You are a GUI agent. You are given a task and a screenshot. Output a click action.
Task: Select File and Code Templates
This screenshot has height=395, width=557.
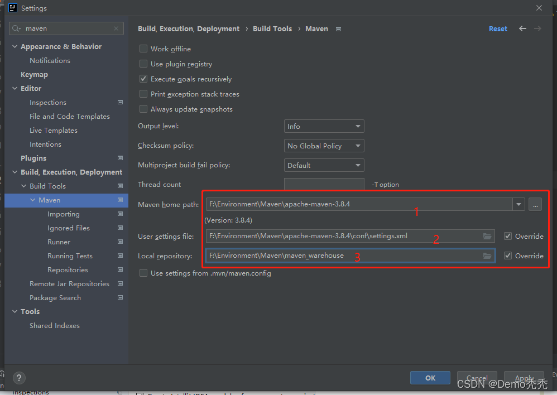(x=70, y=116)
